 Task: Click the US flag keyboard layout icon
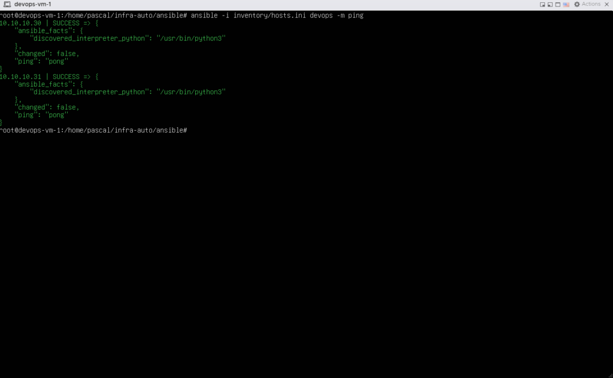tap(566, 5)
